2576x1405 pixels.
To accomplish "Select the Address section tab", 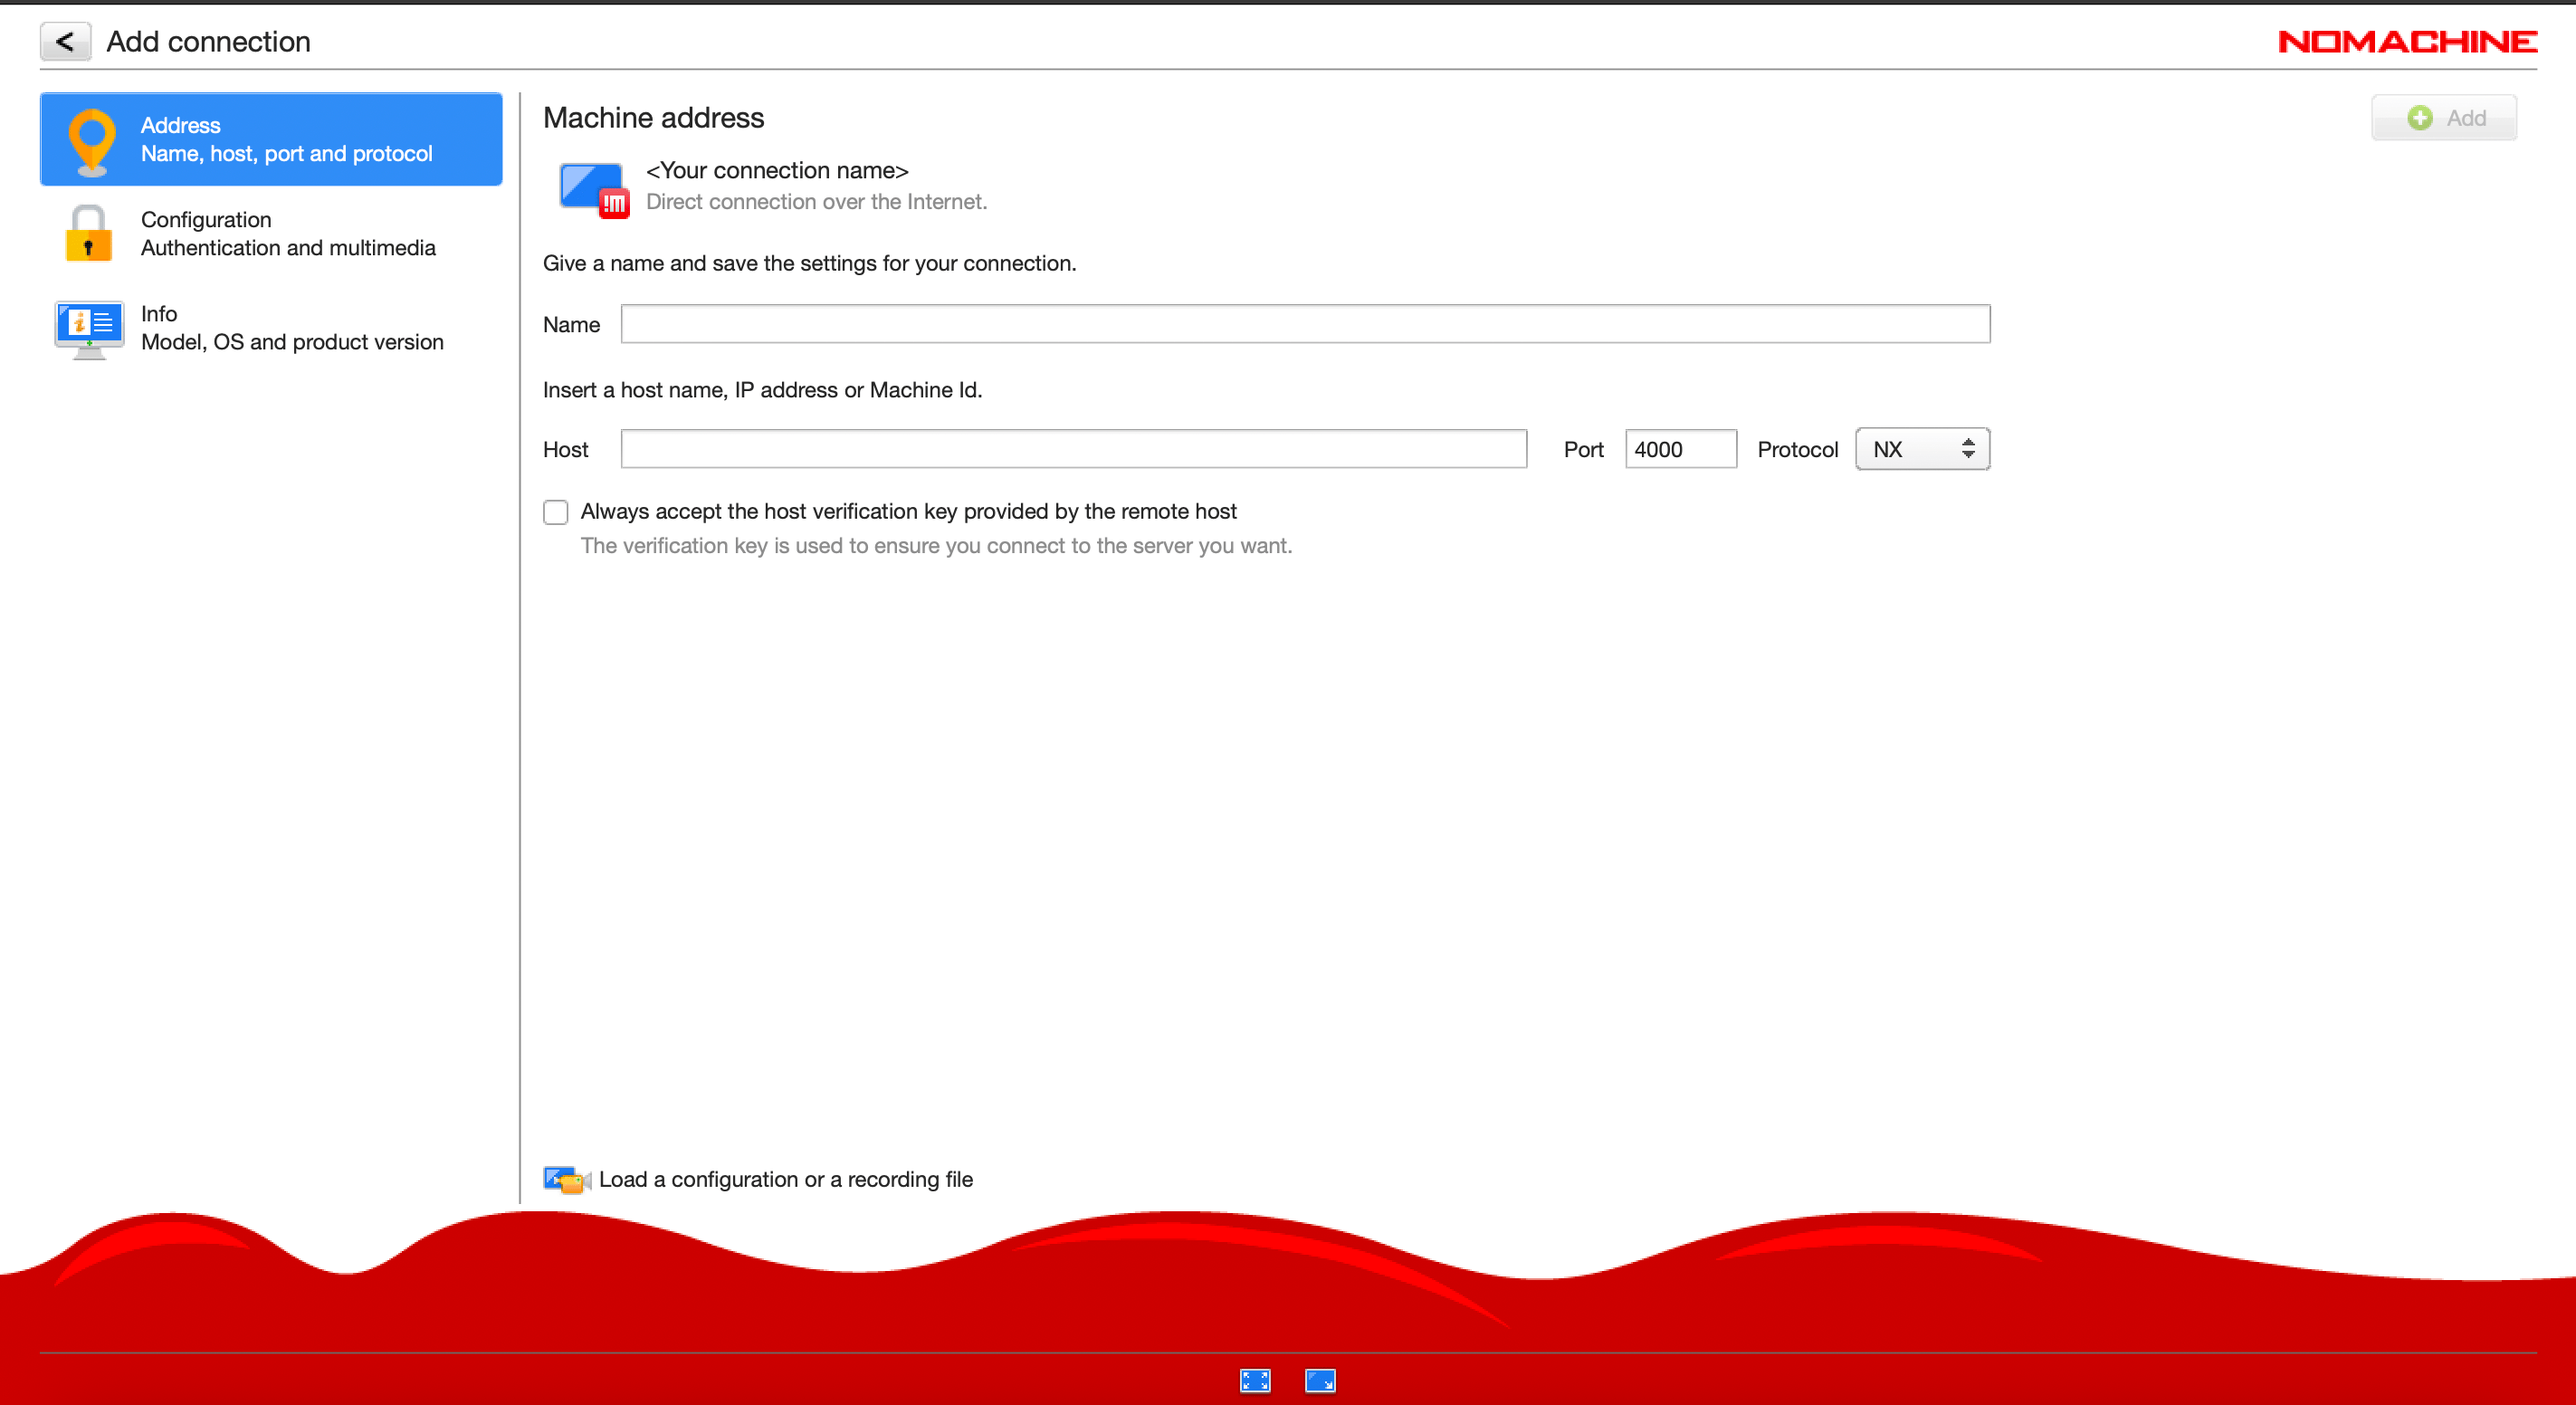I will tap(271, 139).
